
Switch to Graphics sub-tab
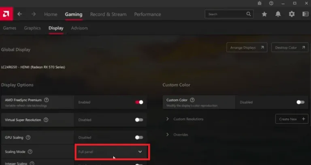(32, 28)
